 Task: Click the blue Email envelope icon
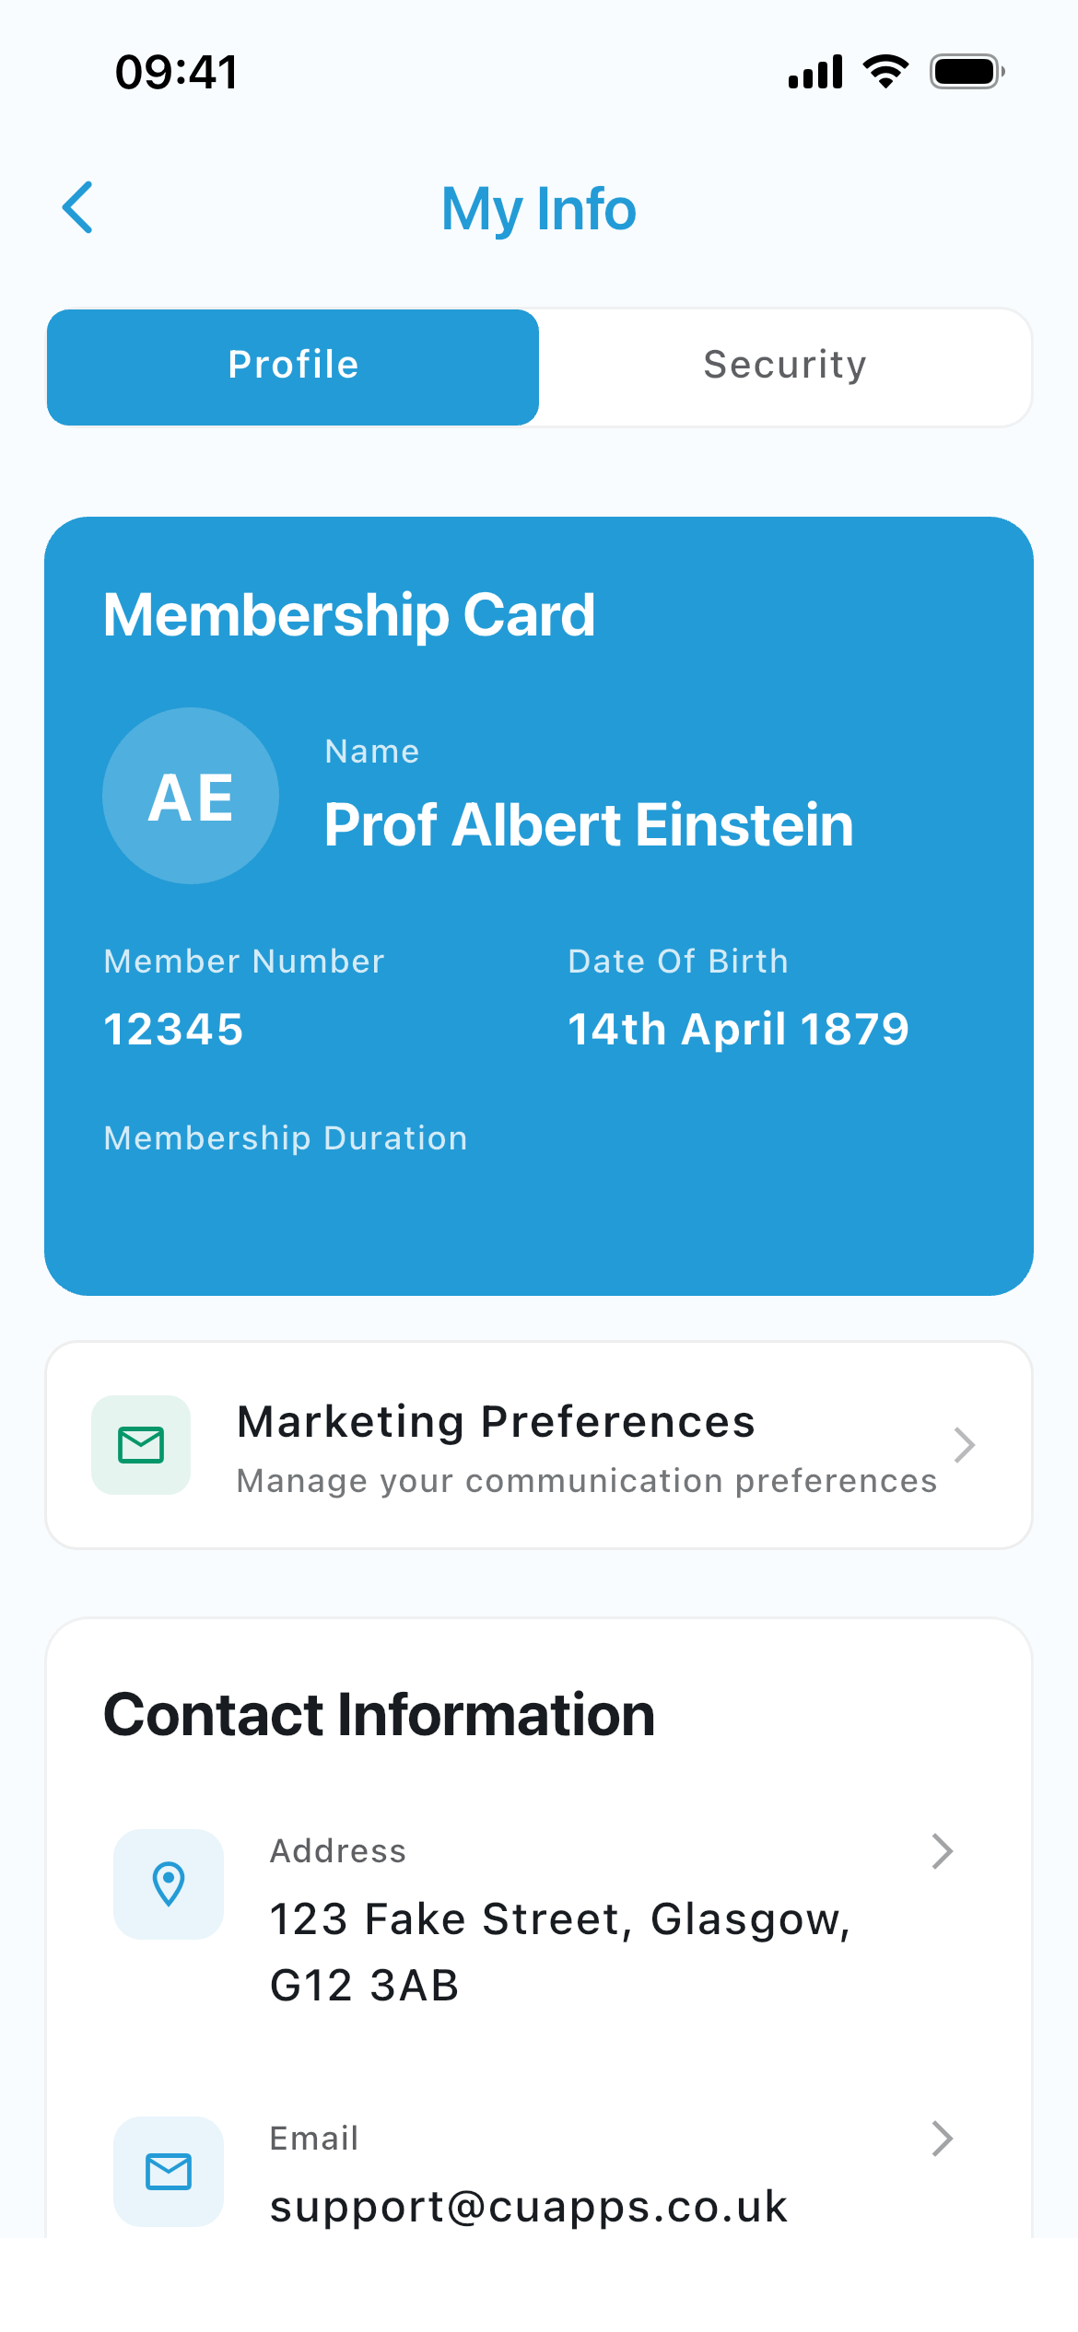169,2171
